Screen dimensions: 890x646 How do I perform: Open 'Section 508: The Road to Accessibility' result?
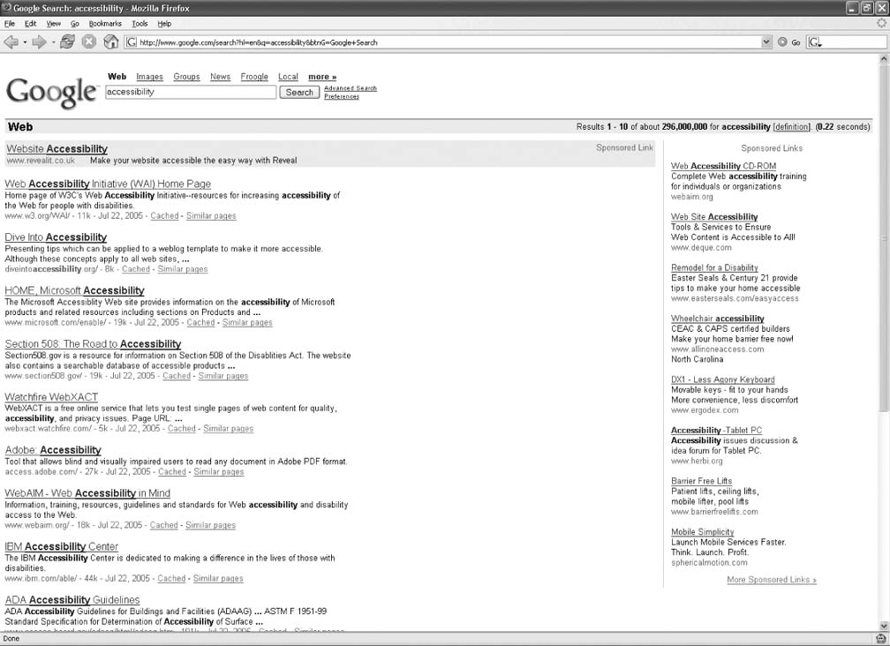[x=93, y=343]
